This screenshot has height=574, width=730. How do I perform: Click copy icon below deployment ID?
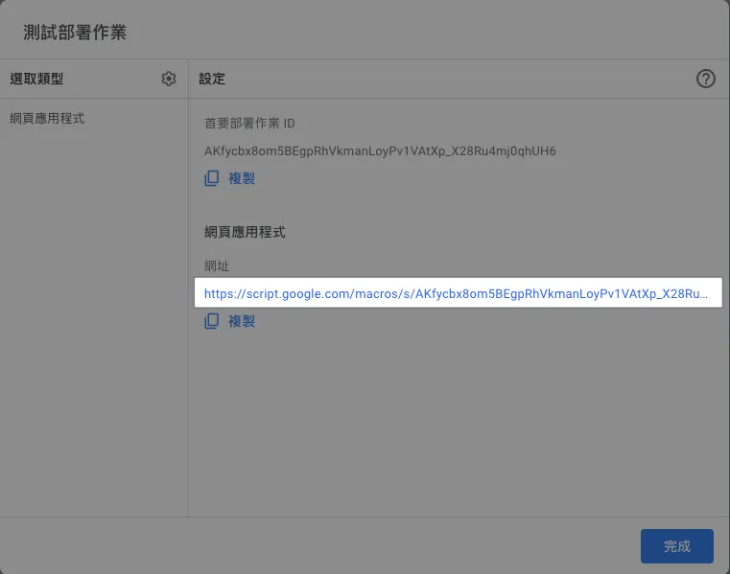212,178
